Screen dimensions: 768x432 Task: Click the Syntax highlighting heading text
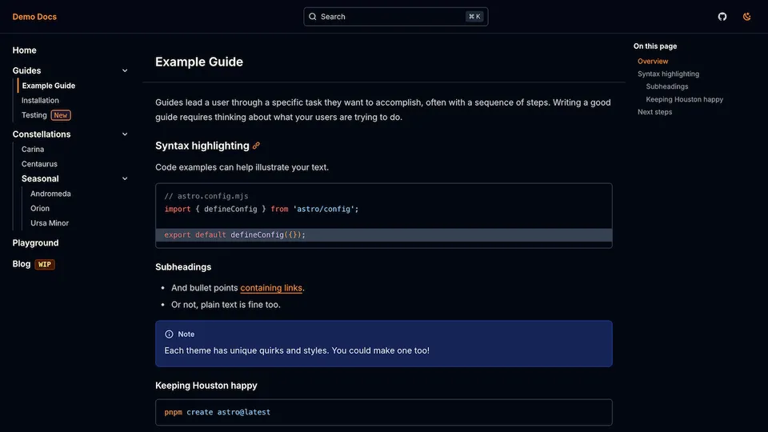202,146
